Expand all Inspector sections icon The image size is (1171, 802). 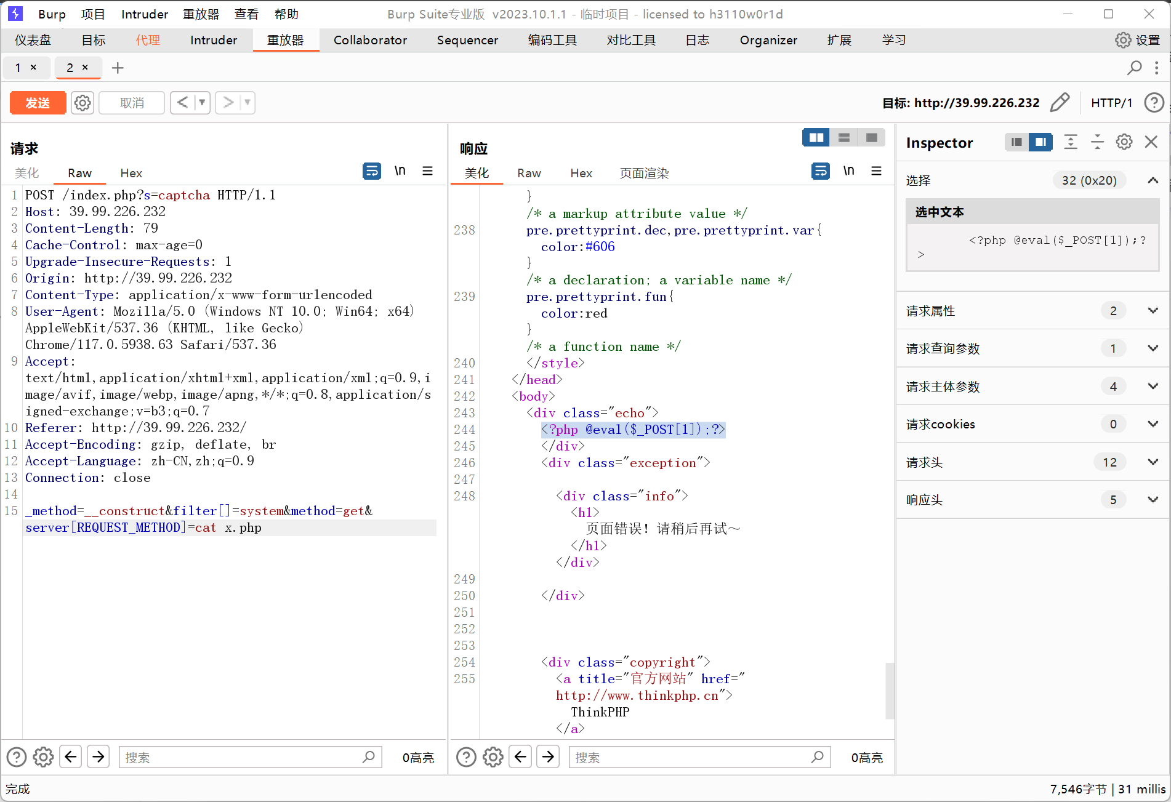(1071, 142)
